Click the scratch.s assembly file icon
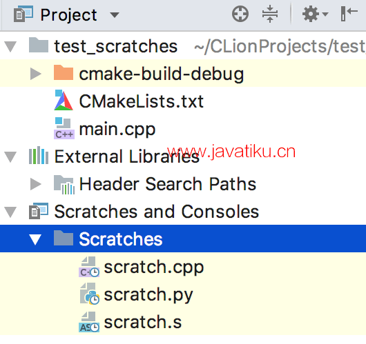The image size is (366, 344). click(x=89, y=322)
